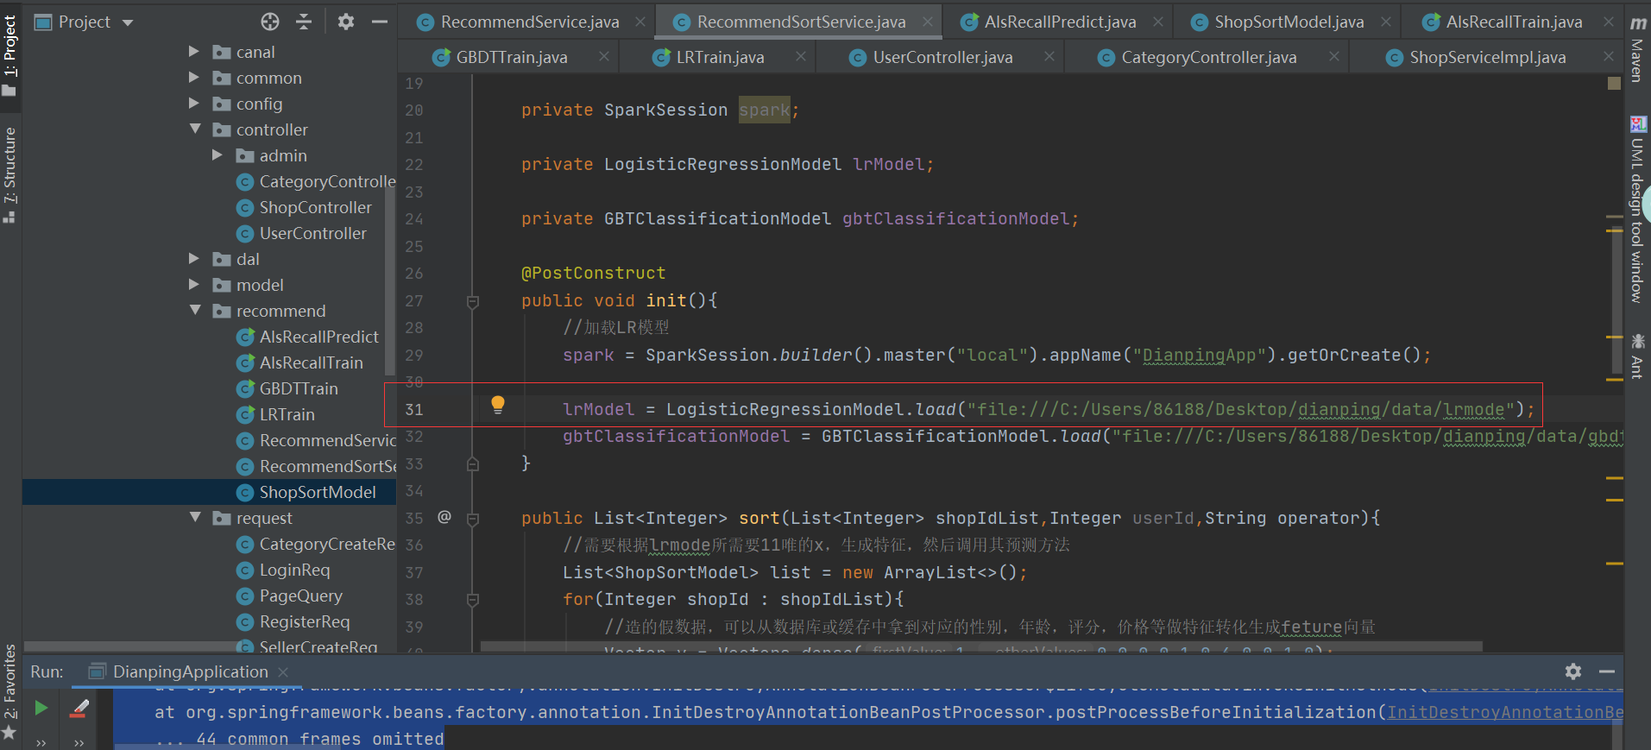The width and height of the screenshot is (1651, 750).
Task: Expand the config folder
Action: click(194, 104)
